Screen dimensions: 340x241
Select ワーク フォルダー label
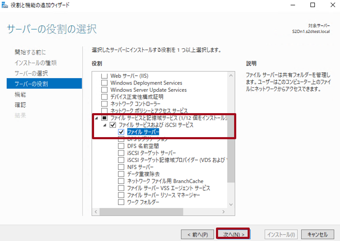point(143,202)
